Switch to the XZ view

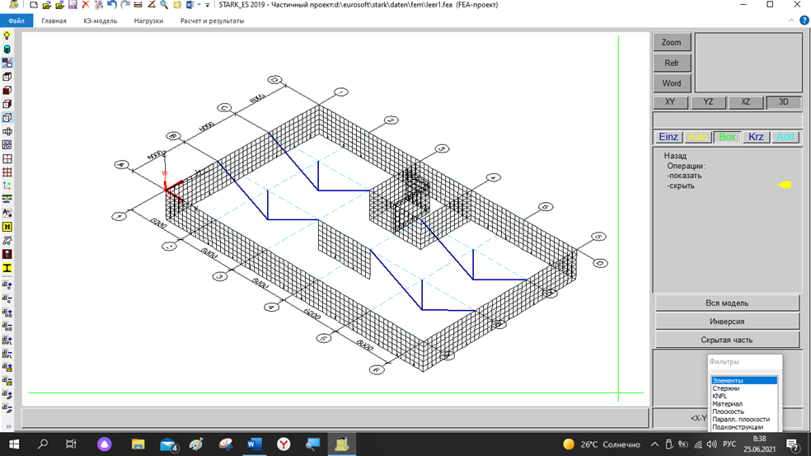pos(745,102)
